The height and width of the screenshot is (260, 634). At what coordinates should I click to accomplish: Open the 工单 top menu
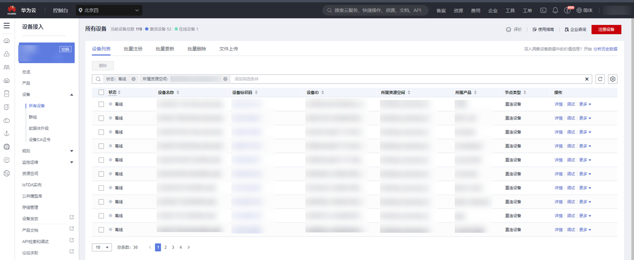[x=527, y=11]
